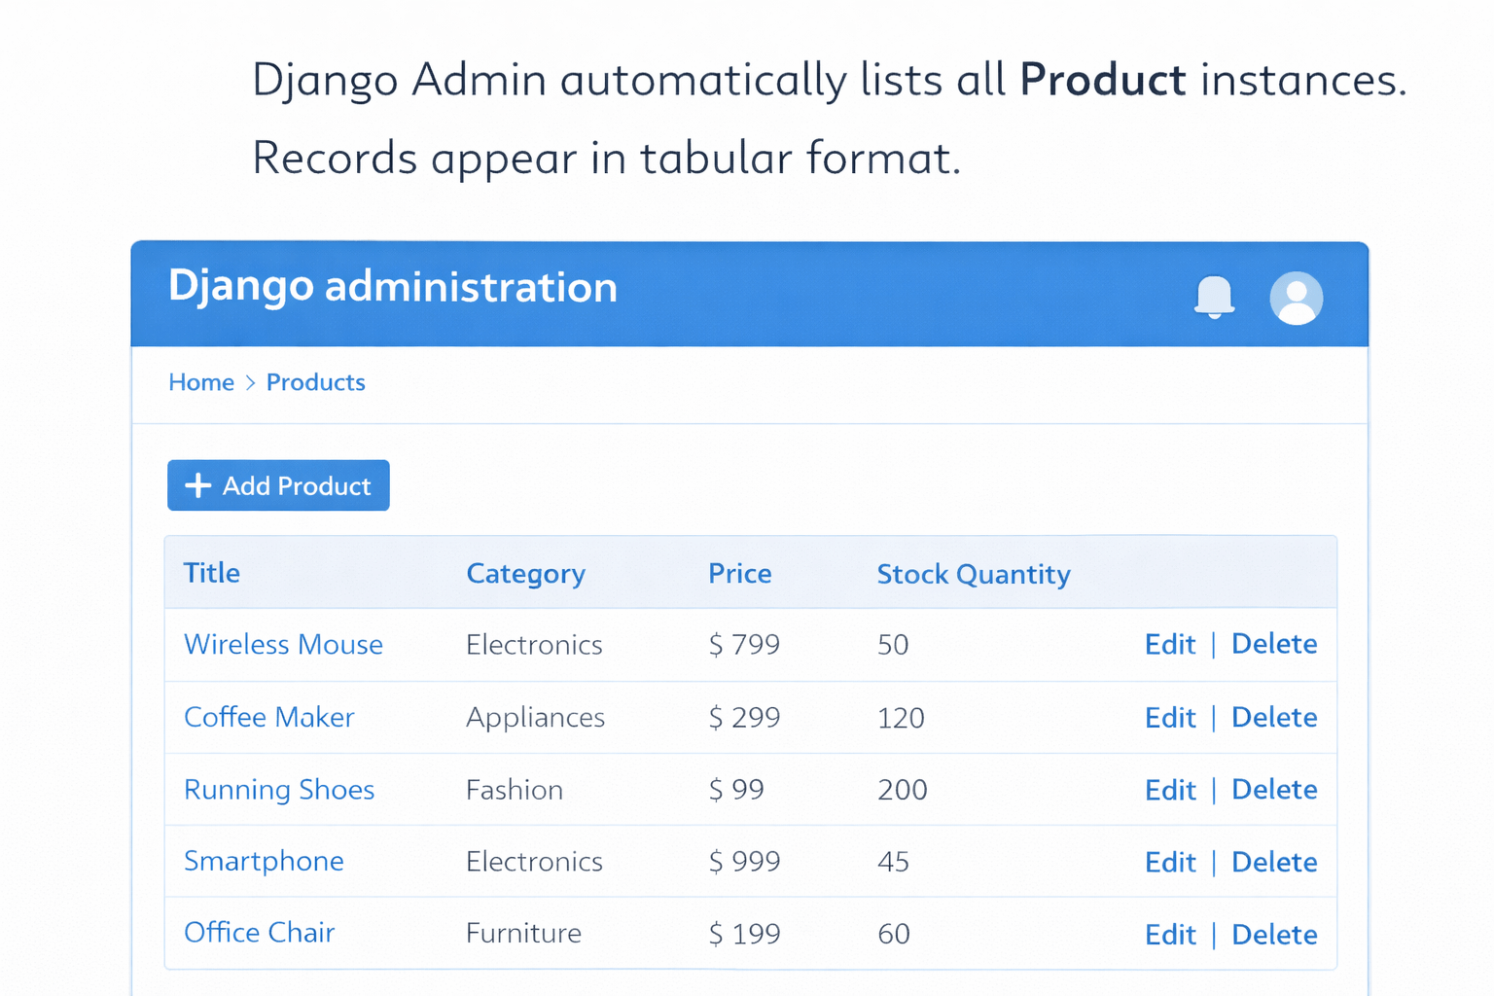Select Electronics in the Wireless Mouse row
The image size is (1494, 996).
(x=534, y=645)
